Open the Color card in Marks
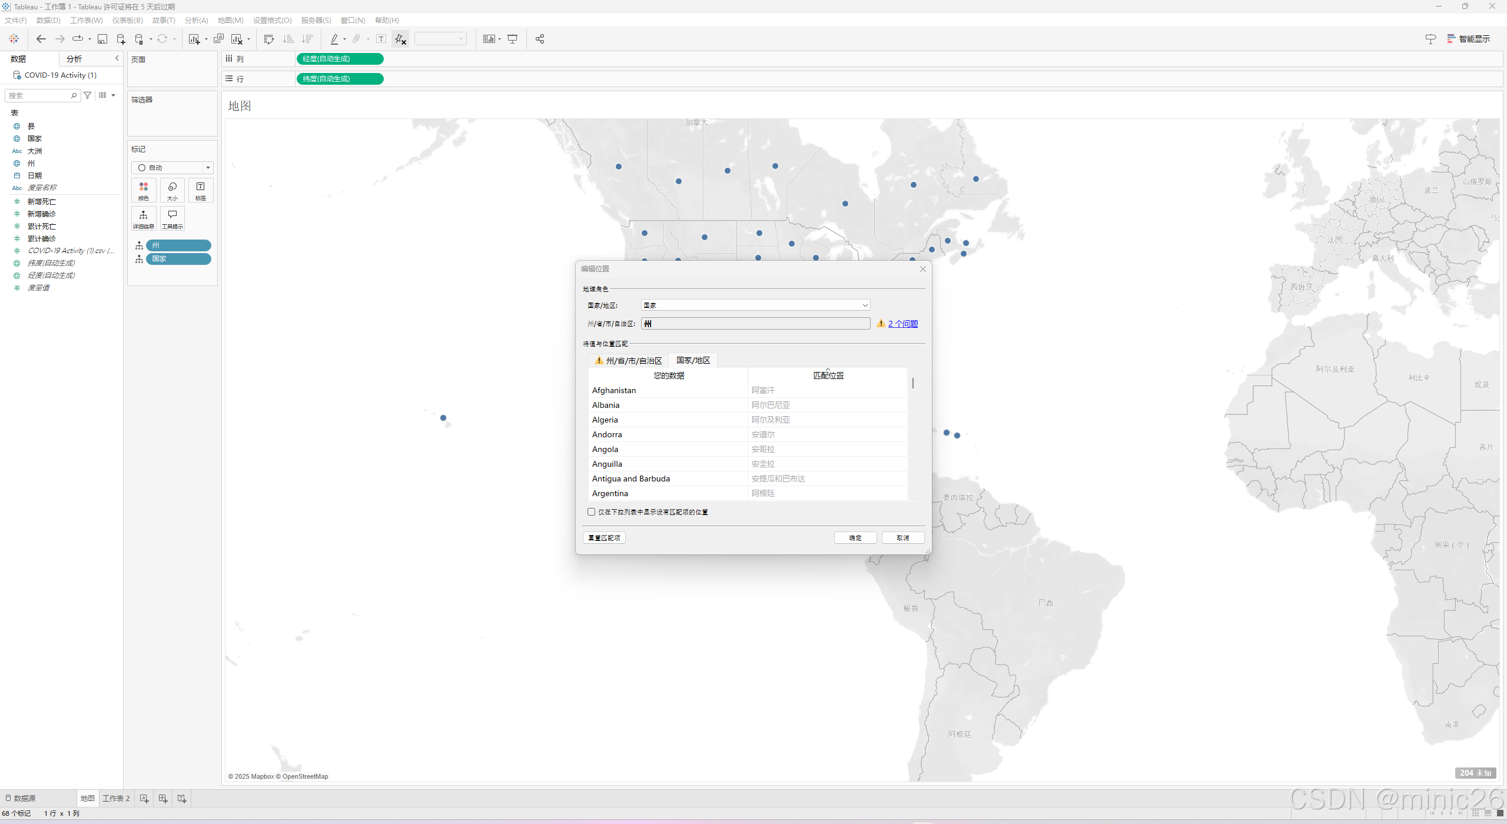Viewport: 1507px width, 824px height. 144,190
